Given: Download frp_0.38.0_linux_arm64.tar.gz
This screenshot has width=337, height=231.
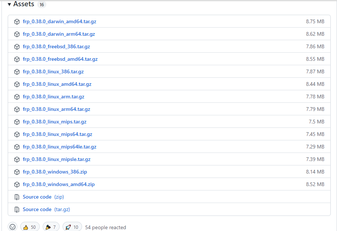Looking at the screenshot, I should (x=56, y=109).
